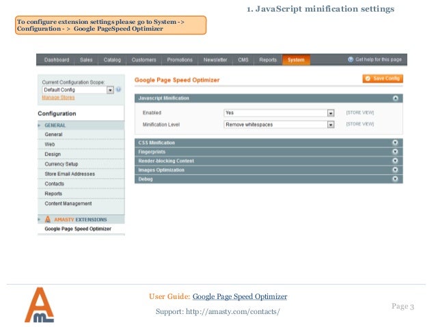Select Currency Setup item
The image size is (436, 327).
(x=81, y=165)
